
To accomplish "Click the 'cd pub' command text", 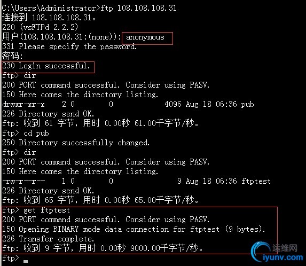I will (x=36, y=134).
